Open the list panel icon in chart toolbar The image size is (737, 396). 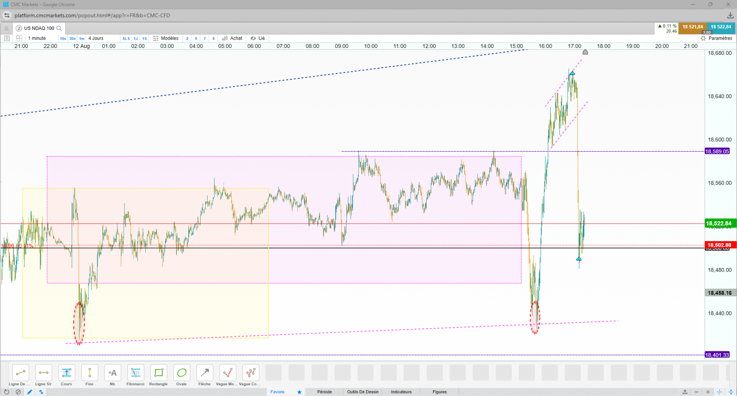click(x=7, y=38)
